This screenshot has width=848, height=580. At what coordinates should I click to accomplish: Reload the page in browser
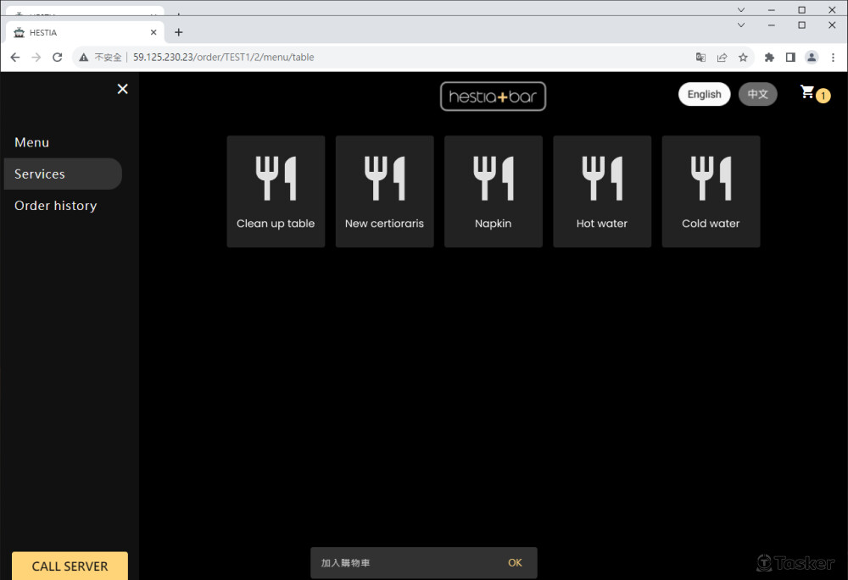pos(58,58)
